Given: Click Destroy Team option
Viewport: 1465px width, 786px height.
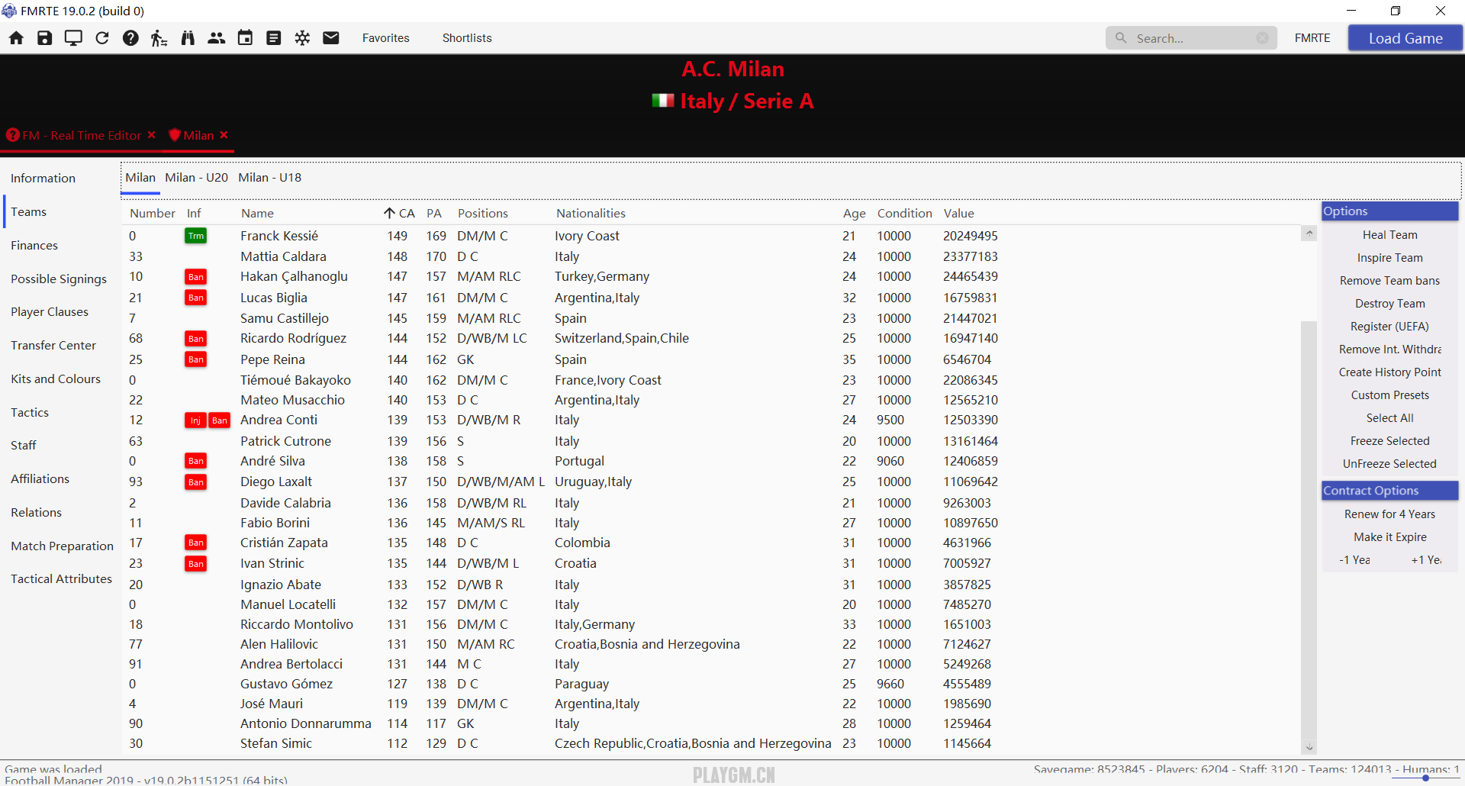Looking at the screenshot, I should click(x=1390, y=304).
